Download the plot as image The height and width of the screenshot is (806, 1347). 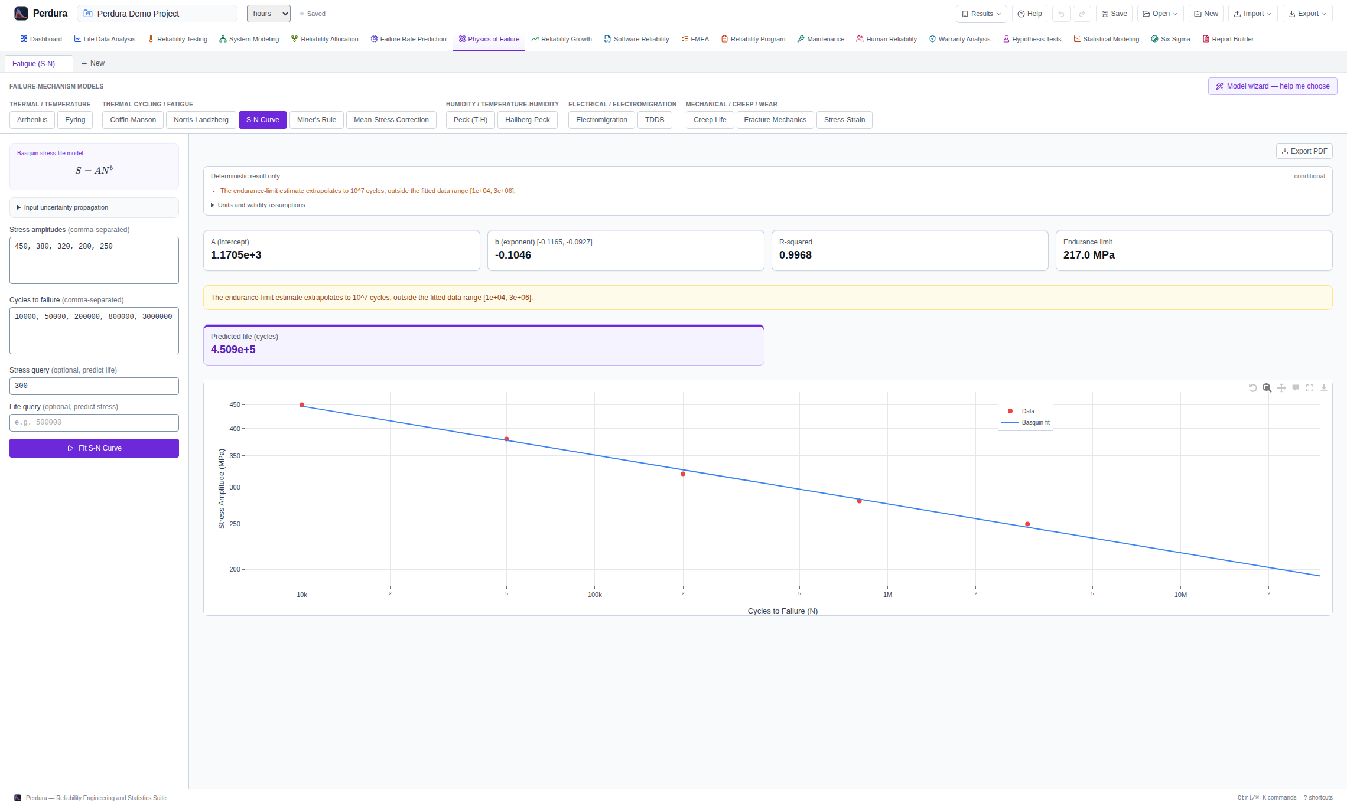tap(1324, 388)
